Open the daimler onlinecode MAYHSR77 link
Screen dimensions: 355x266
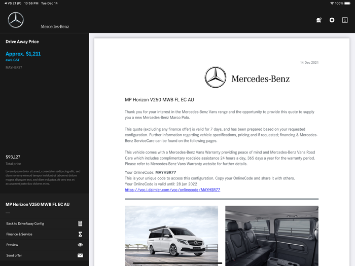[x=172, y=190]
